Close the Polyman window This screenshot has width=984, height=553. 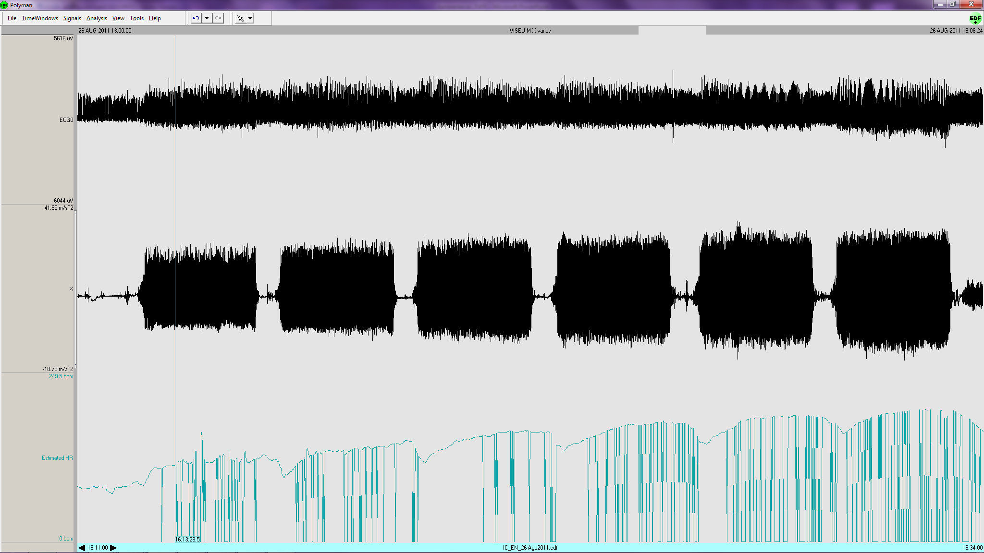971,4
